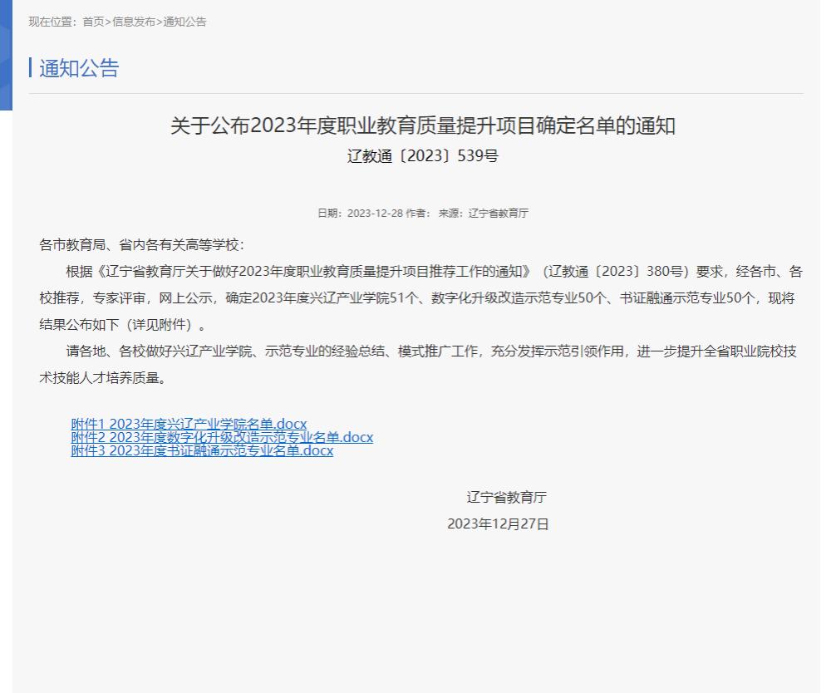Select the 通知公告 section heading
The height and width of the screenshot is (693, 826).
pyautogui.click(x=79, y=68)
